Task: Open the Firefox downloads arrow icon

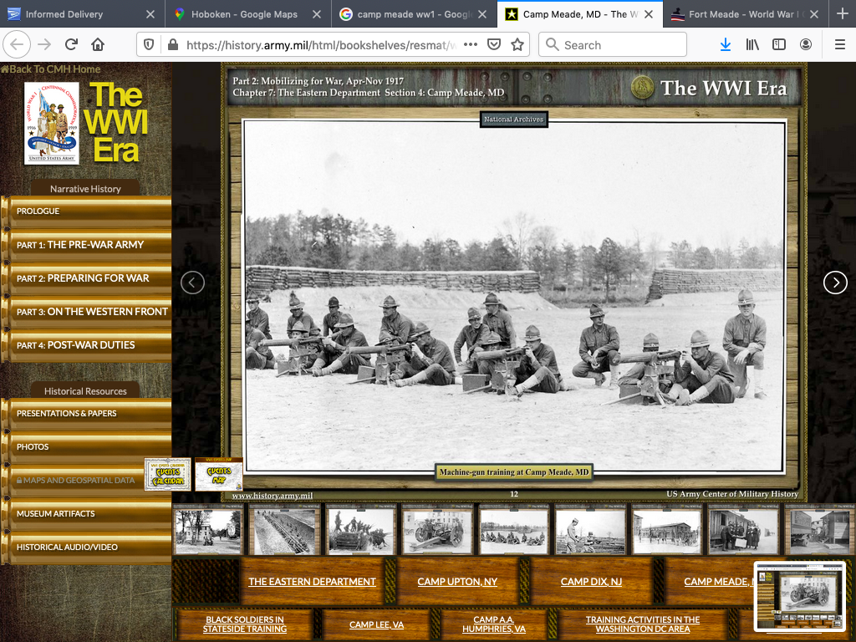Action: click(725, 45)
